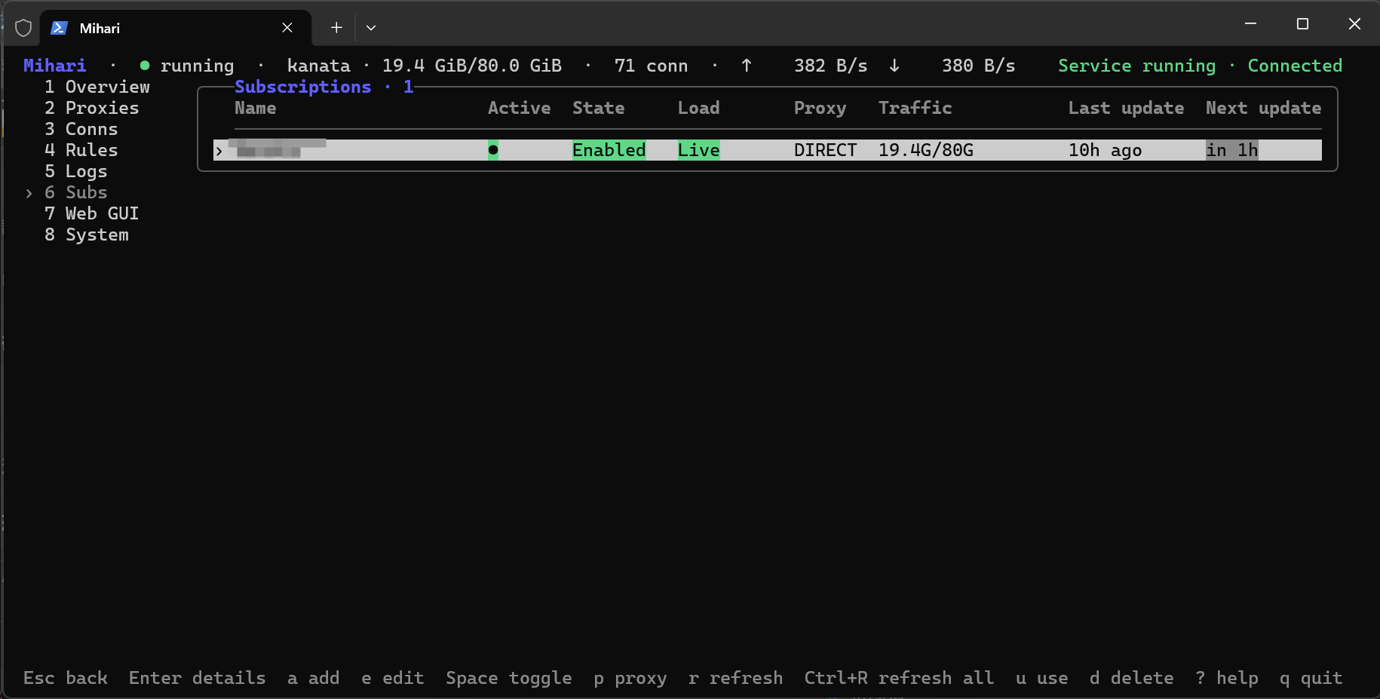Click the Enter details hint
The width and height of the screenshot is (1380, 699).
198,678
